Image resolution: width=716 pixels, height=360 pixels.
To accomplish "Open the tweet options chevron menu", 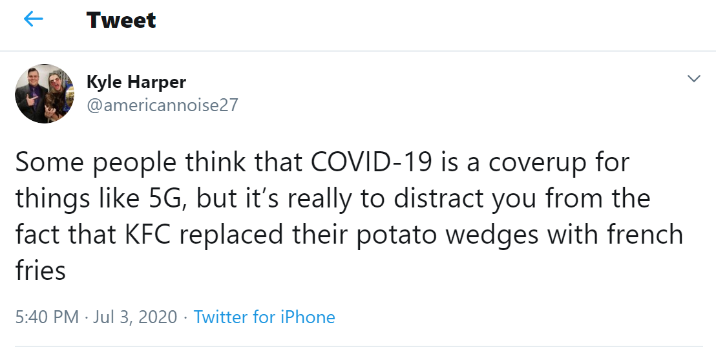I will [x=694, y=79].
